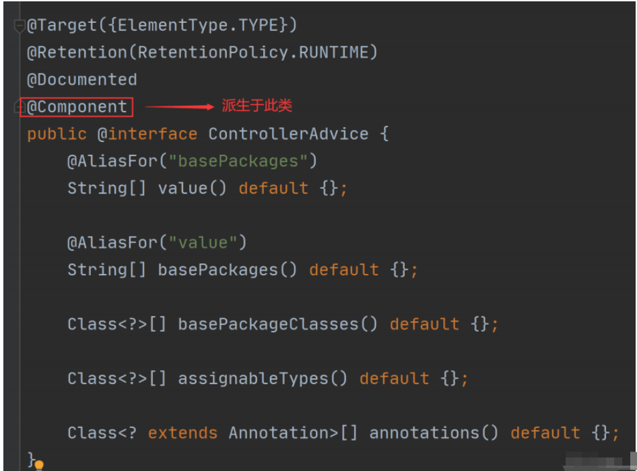Click the "value" string in AliasFor
The image size is (637, 471).
203,243
